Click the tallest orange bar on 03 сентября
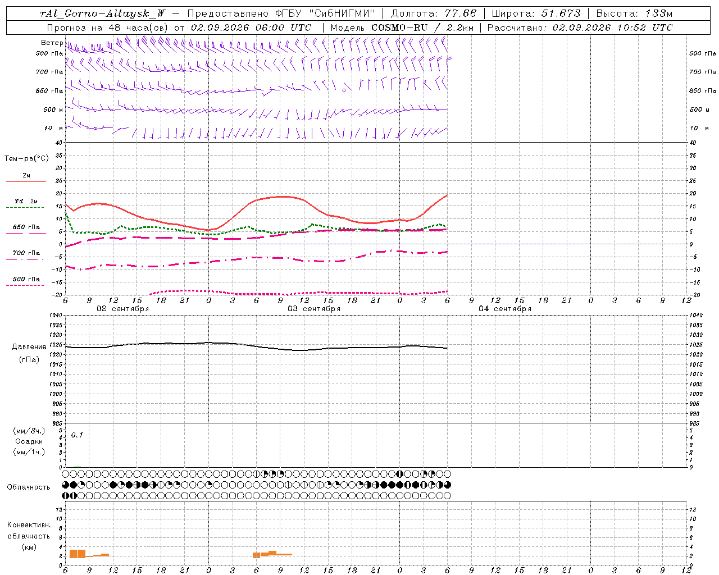The image size is (719, 575). pos(272,554)
